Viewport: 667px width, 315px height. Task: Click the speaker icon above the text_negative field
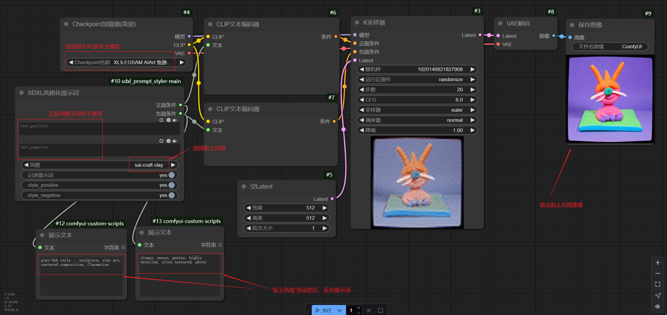point(175,141)
